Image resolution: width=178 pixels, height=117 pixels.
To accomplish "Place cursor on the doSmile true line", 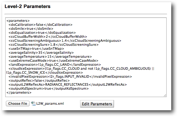I will point(31,29).
